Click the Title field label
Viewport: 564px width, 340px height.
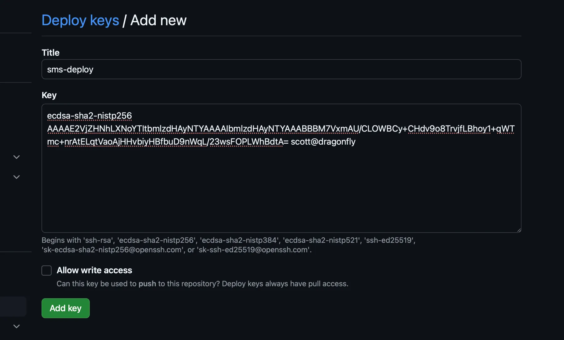tap(50, 53)
